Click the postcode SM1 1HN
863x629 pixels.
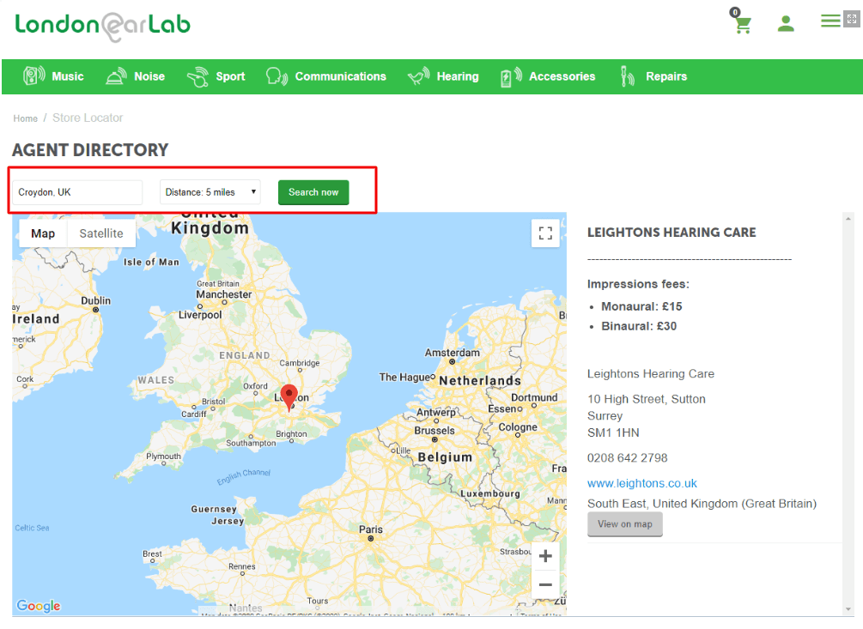click(x=613, y=432)
